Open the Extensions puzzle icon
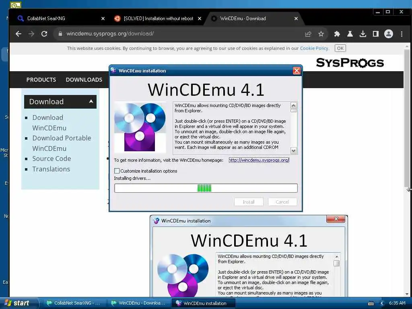Image resolution: width=412 pixels, height=309 pixels. (x=337, y=34)
